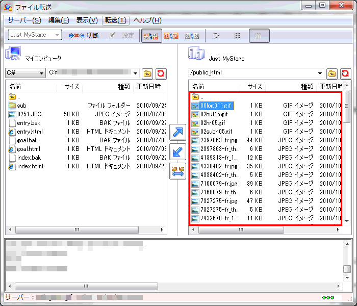Go up one folder in local pane

click(148, 73)
